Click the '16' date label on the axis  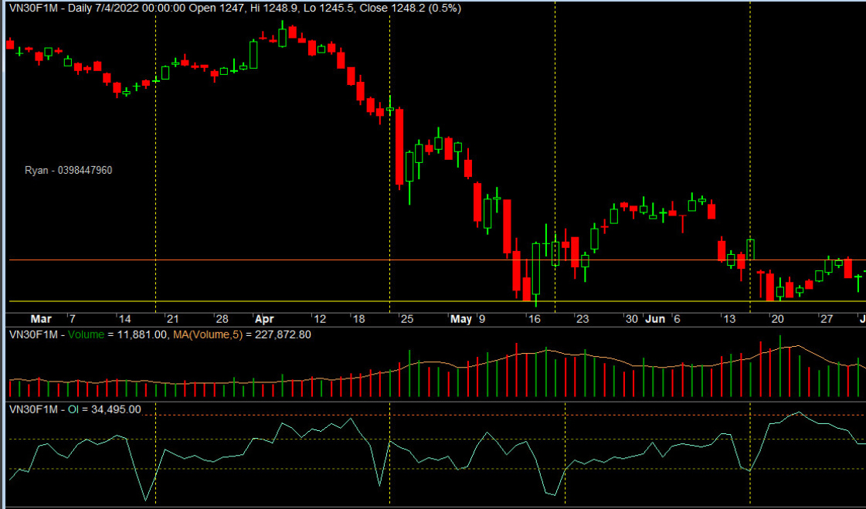[534, 319]
